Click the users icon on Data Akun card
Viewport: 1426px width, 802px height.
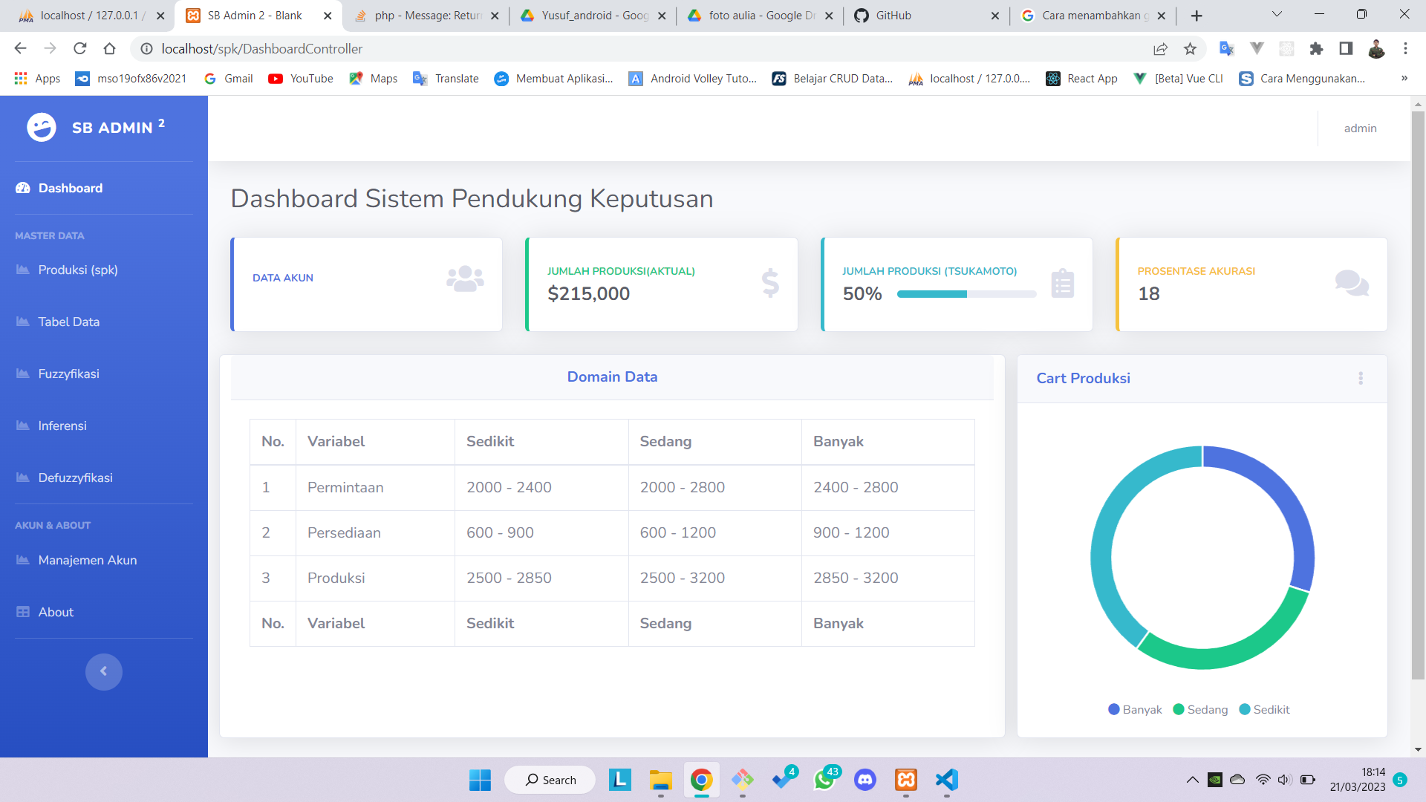465,279
